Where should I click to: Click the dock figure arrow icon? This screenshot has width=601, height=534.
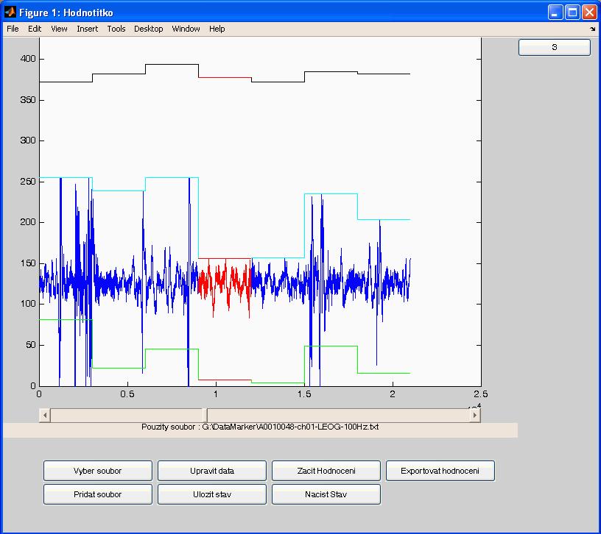(x=593, y=29)
